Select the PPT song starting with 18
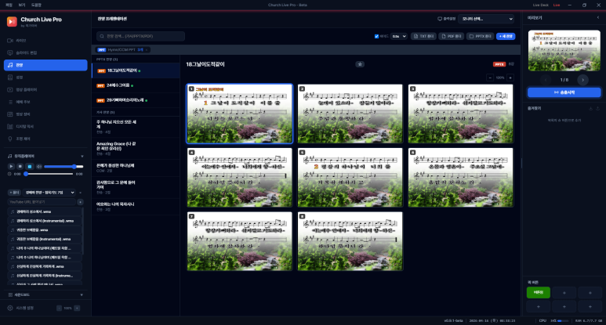606x325 pixels. (x=136, y=70)
